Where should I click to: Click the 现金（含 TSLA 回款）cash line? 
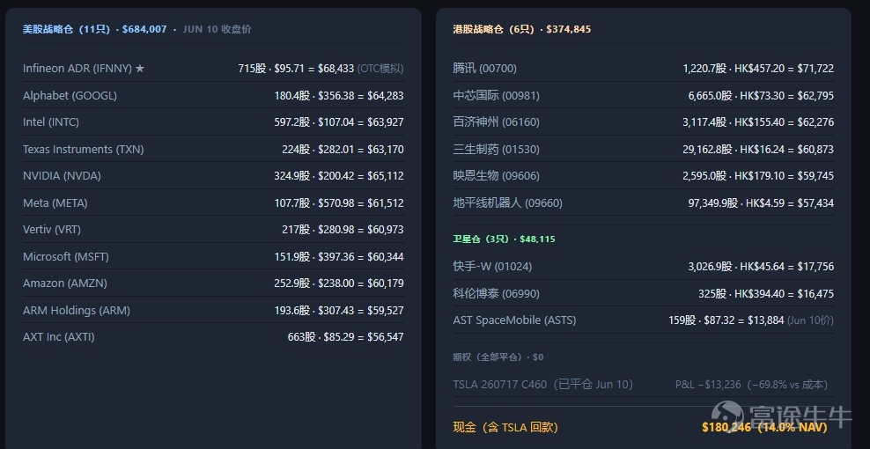[x=643, y=427]
